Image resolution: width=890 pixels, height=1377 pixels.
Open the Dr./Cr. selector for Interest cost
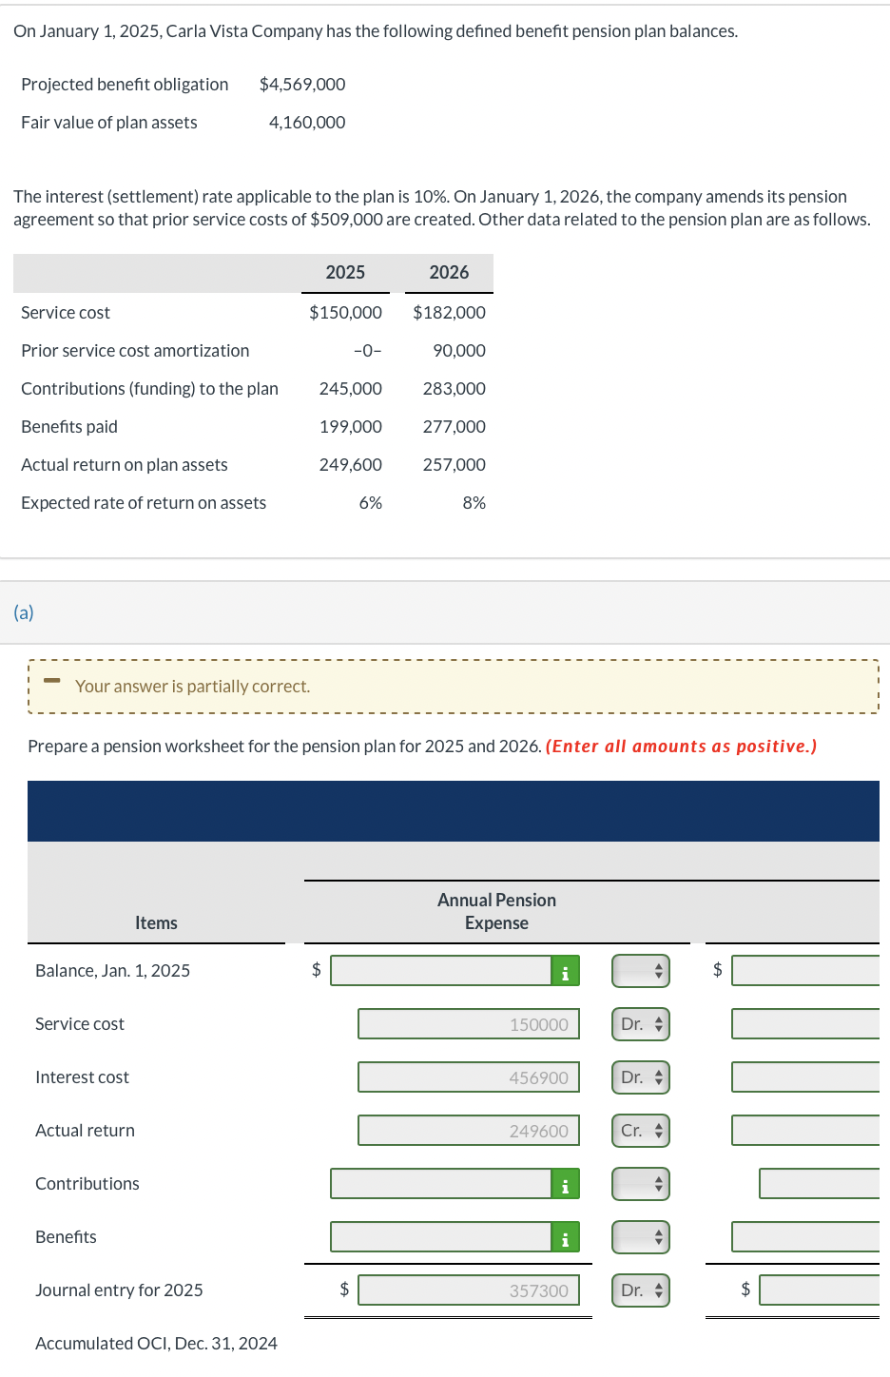point(640,1076)
